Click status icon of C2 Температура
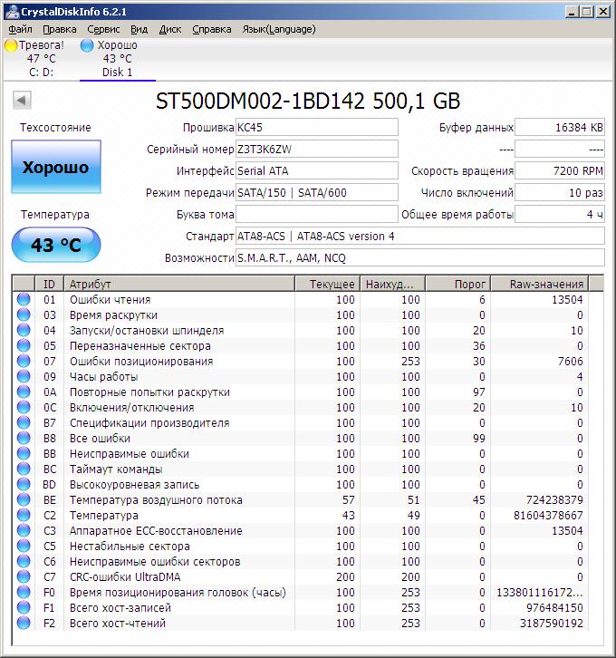The width and height of the screenshot is (616, 658). click(x=24, y=515)
